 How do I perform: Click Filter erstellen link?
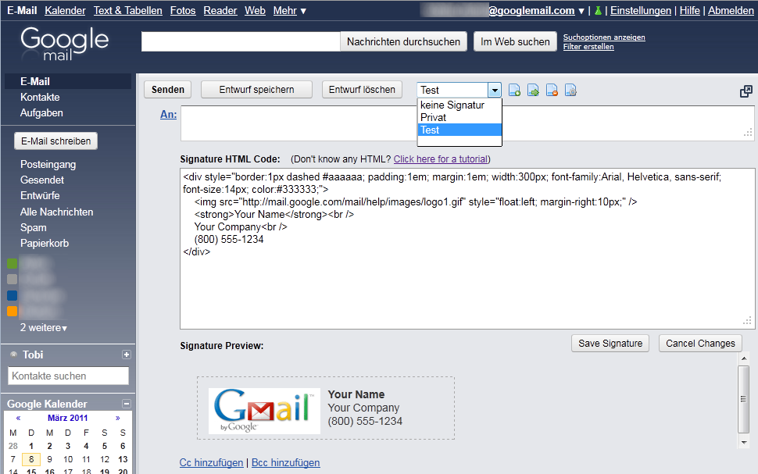(x=588, y=47)
